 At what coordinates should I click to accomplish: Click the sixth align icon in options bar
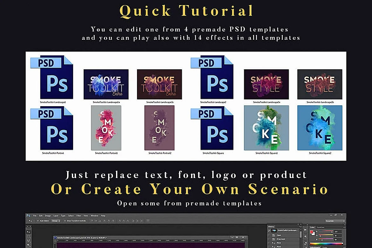pos(113,221)
